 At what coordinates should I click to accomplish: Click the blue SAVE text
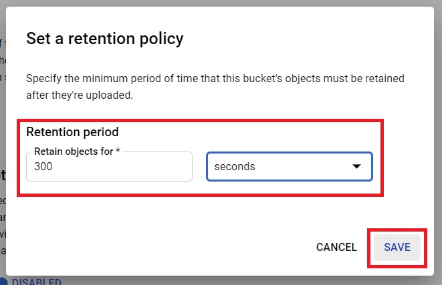[x=397, y=248]
